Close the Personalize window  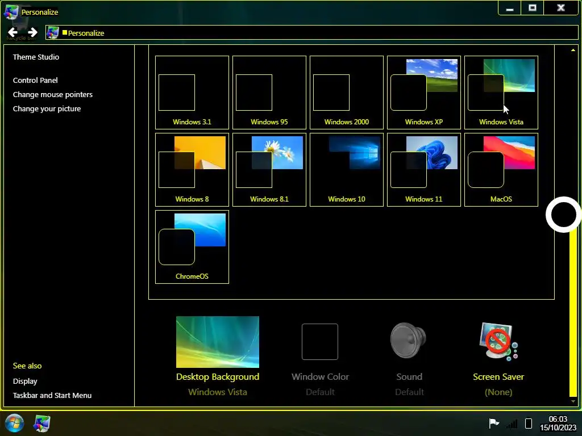click(561, 8)
